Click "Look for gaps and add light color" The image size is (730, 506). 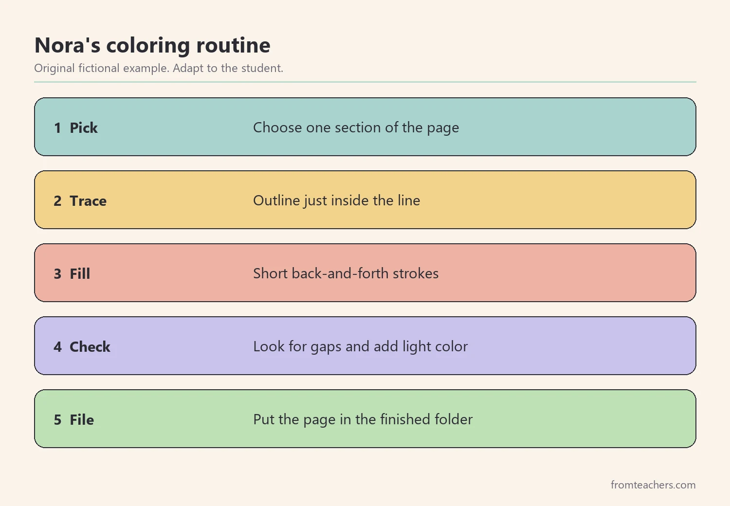point(360,346)
